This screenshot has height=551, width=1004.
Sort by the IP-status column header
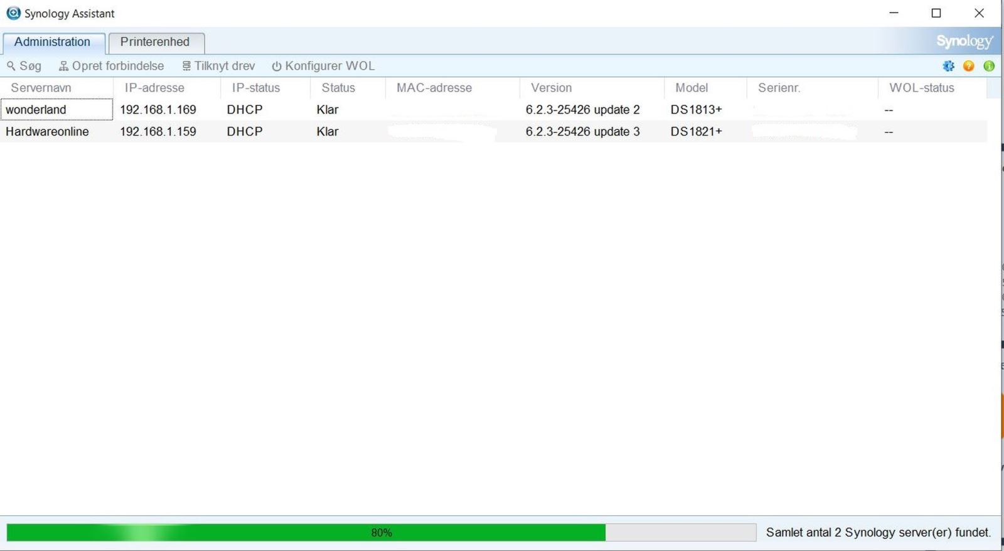coord(265,88)
